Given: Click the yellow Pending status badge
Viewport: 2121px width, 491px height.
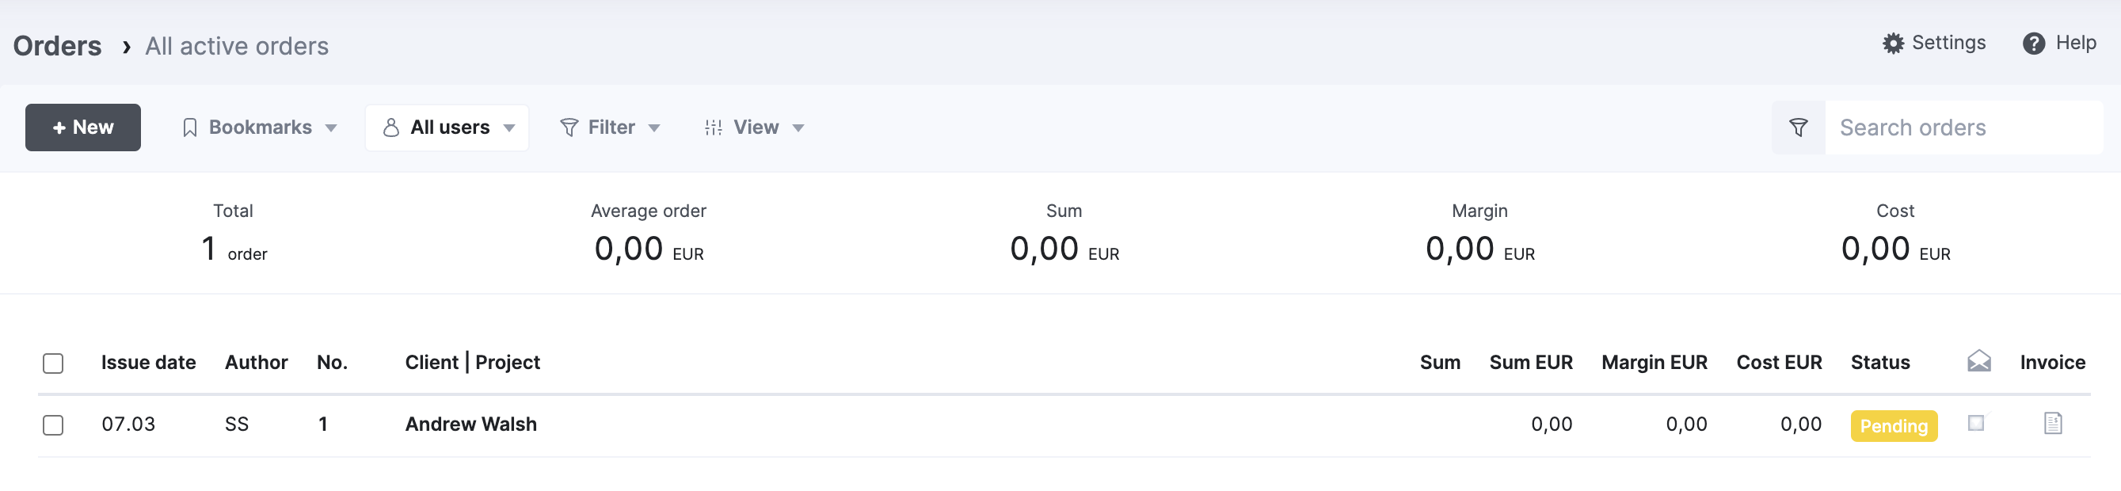Looking at the screenshot, I should tap(1894, 426).
